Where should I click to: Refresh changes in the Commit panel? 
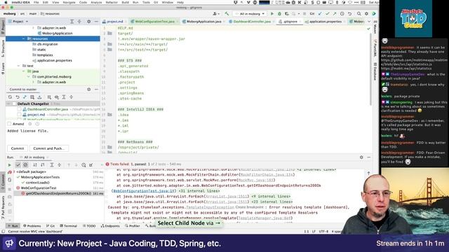(x=10, y=97)
